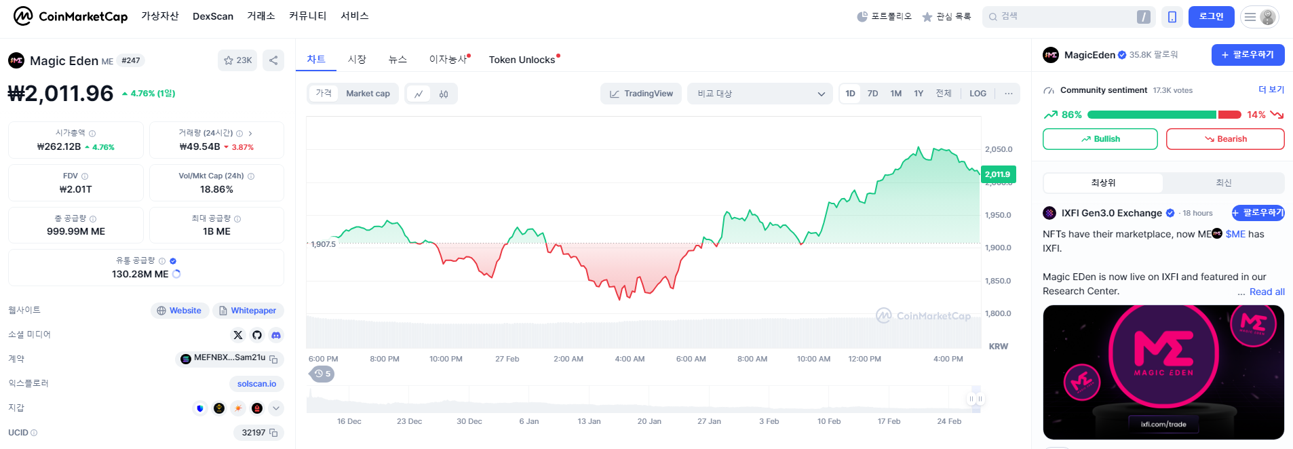
Task: Click the green bullish sentiment bar
Action: (1151, 115)
